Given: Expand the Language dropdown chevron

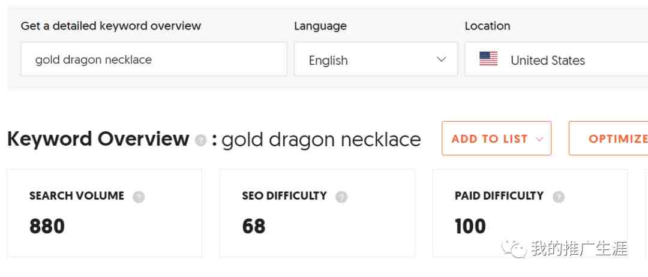Looking at the screenshot, I should point(442,59).
